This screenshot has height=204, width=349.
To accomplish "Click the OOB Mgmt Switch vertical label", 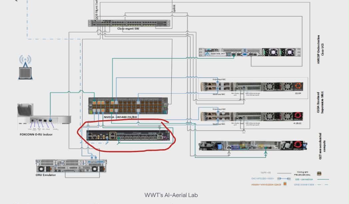I will pyautogui.click(x=96, y=9).
